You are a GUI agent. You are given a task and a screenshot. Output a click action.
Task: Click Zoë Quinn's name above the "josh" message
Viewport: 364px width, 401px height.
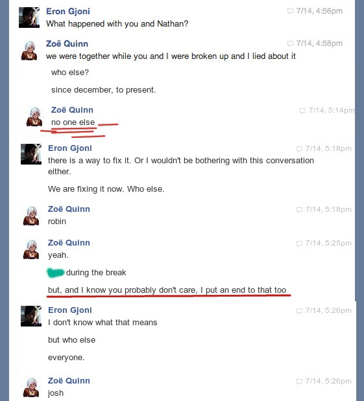[x=69, y=380]
